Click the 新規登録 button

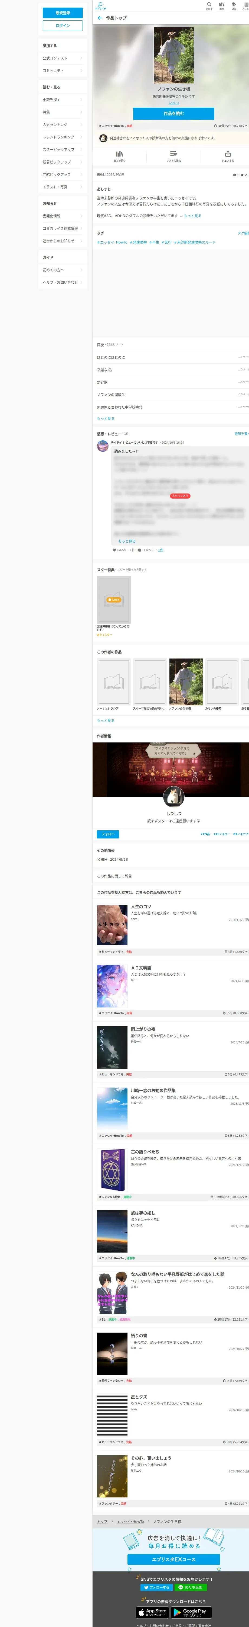[63, 13]
